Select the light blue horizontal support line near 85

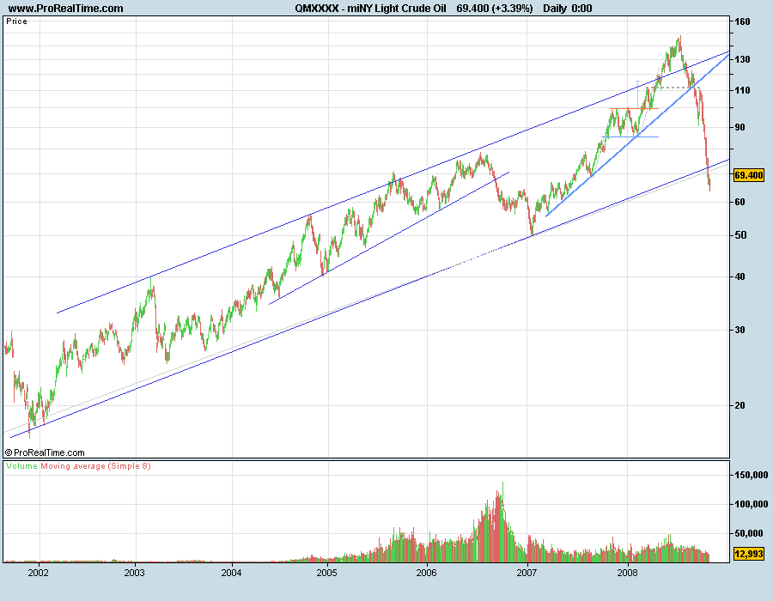(x=630, y=137)
